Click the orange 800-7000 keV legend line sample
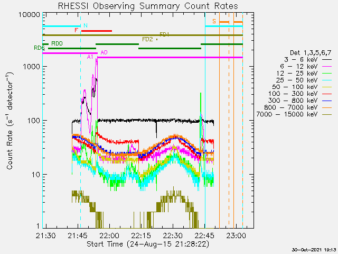The height and width of the screenshot is (254, 338). pyautogui.click(x=327, y=107)
